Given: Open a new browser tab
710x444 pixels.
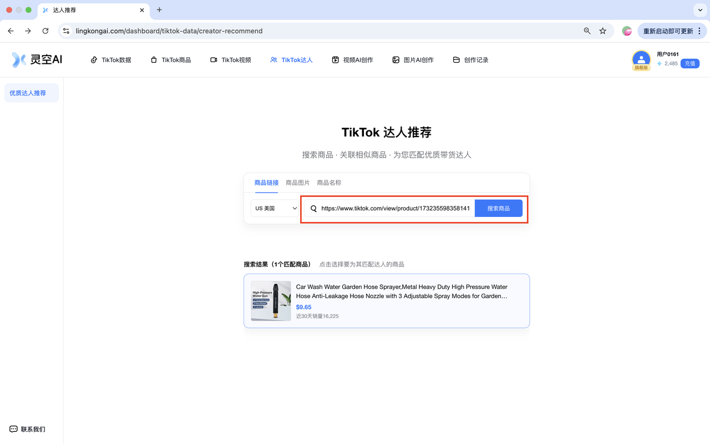Looking at the screenshot, I should pos(159,10).
